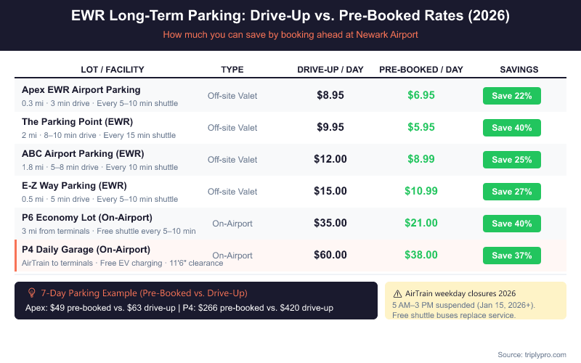Click the PRE-BOOKED / DAY column header

tap(421, 70)
